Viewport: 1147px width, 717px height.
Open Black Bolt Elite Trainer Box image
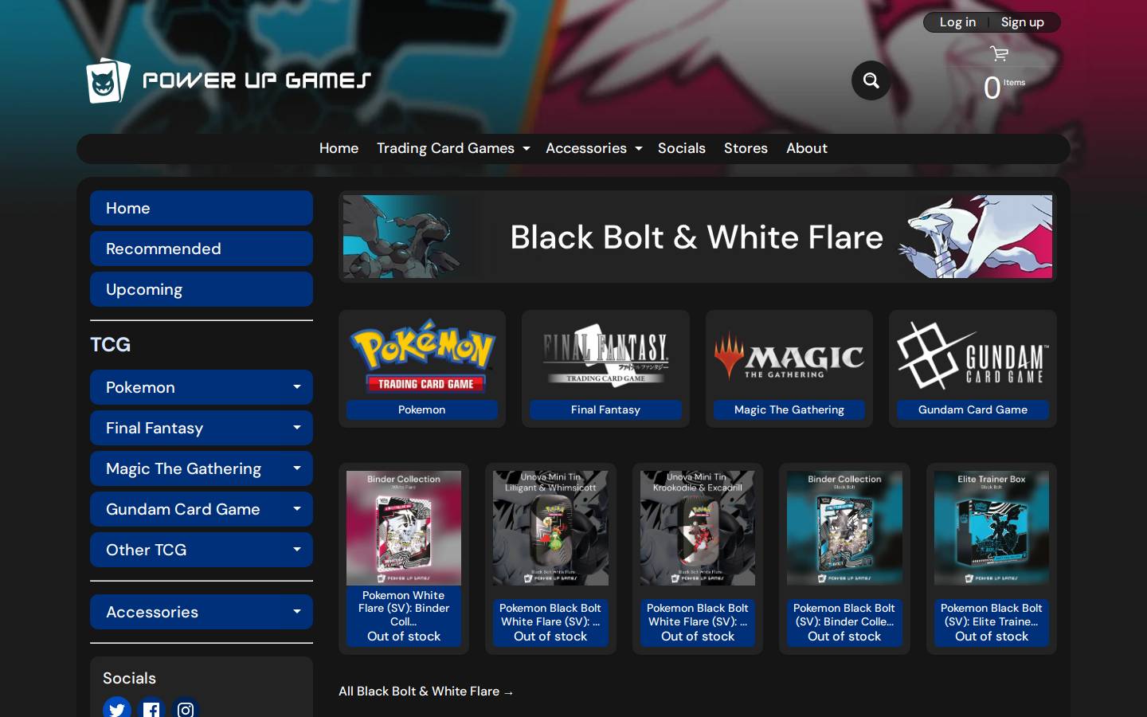992,528
